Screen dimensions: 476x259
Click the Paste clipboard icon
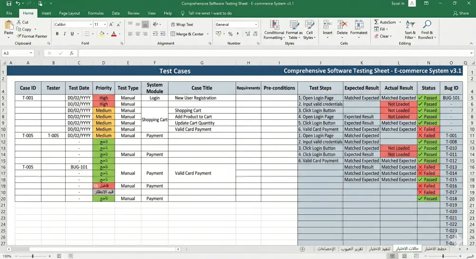pos(9,25)
